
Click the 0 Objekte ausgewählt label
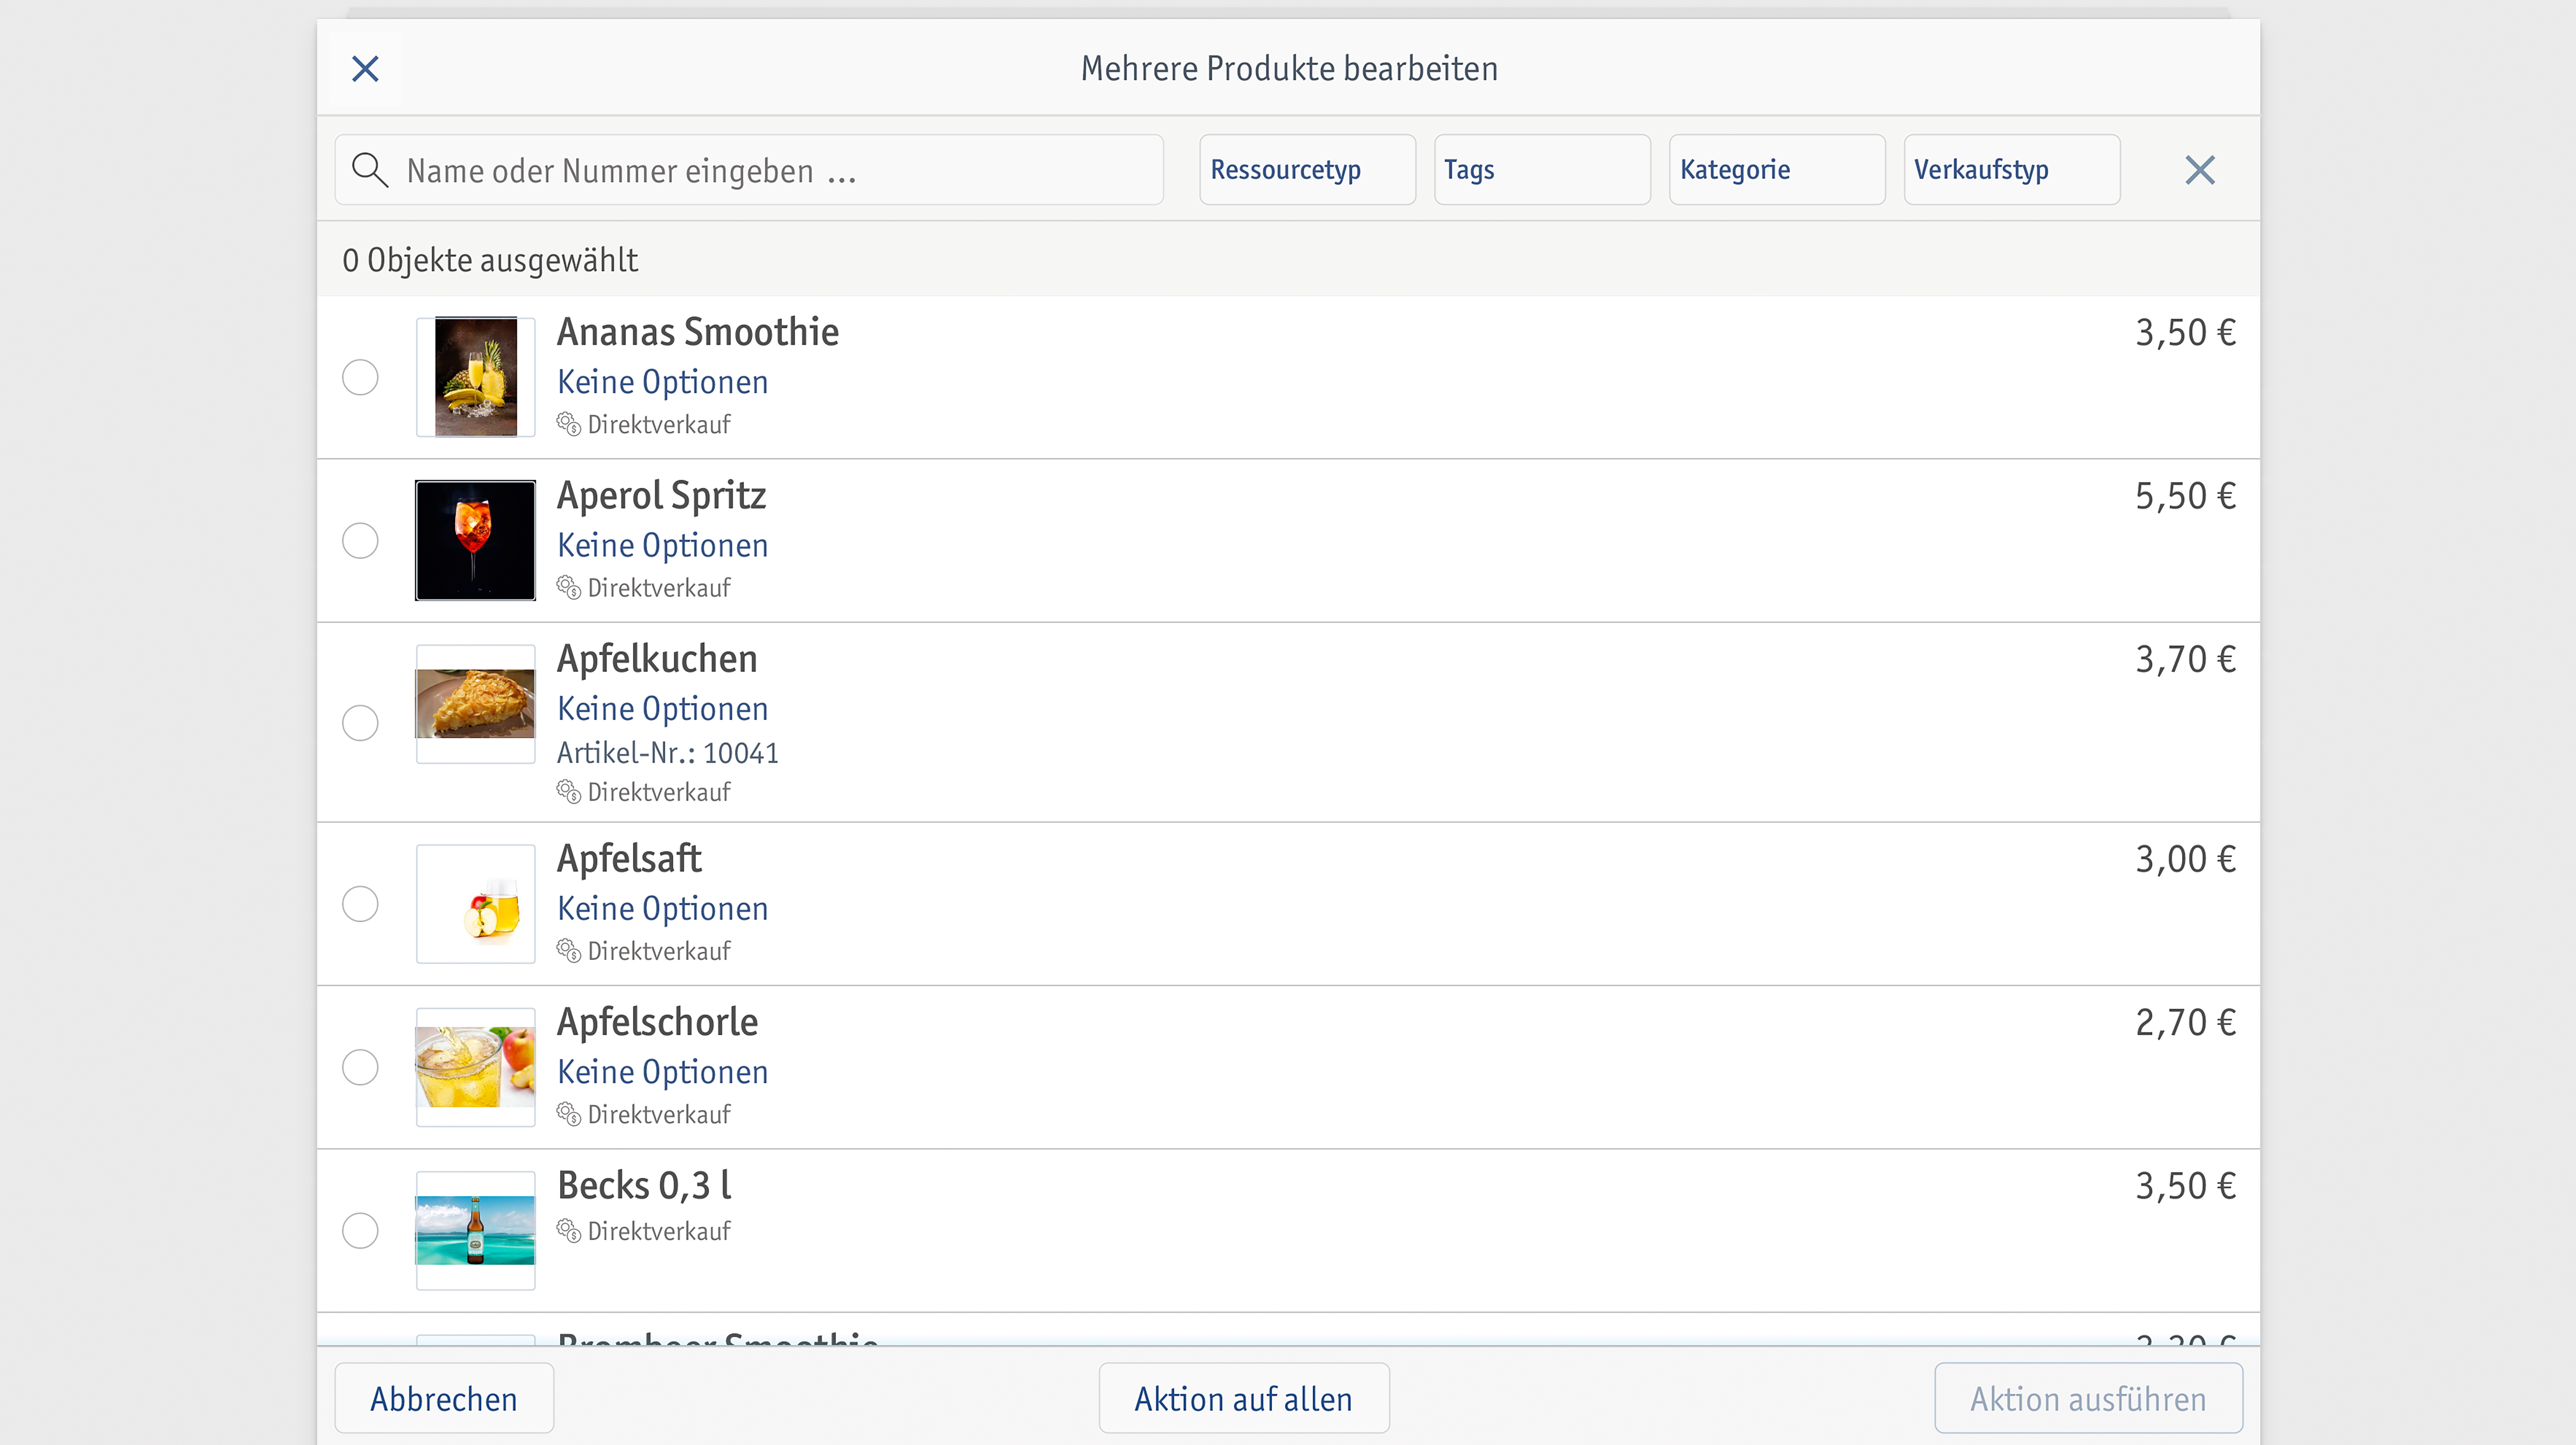[x=490, y=260]
